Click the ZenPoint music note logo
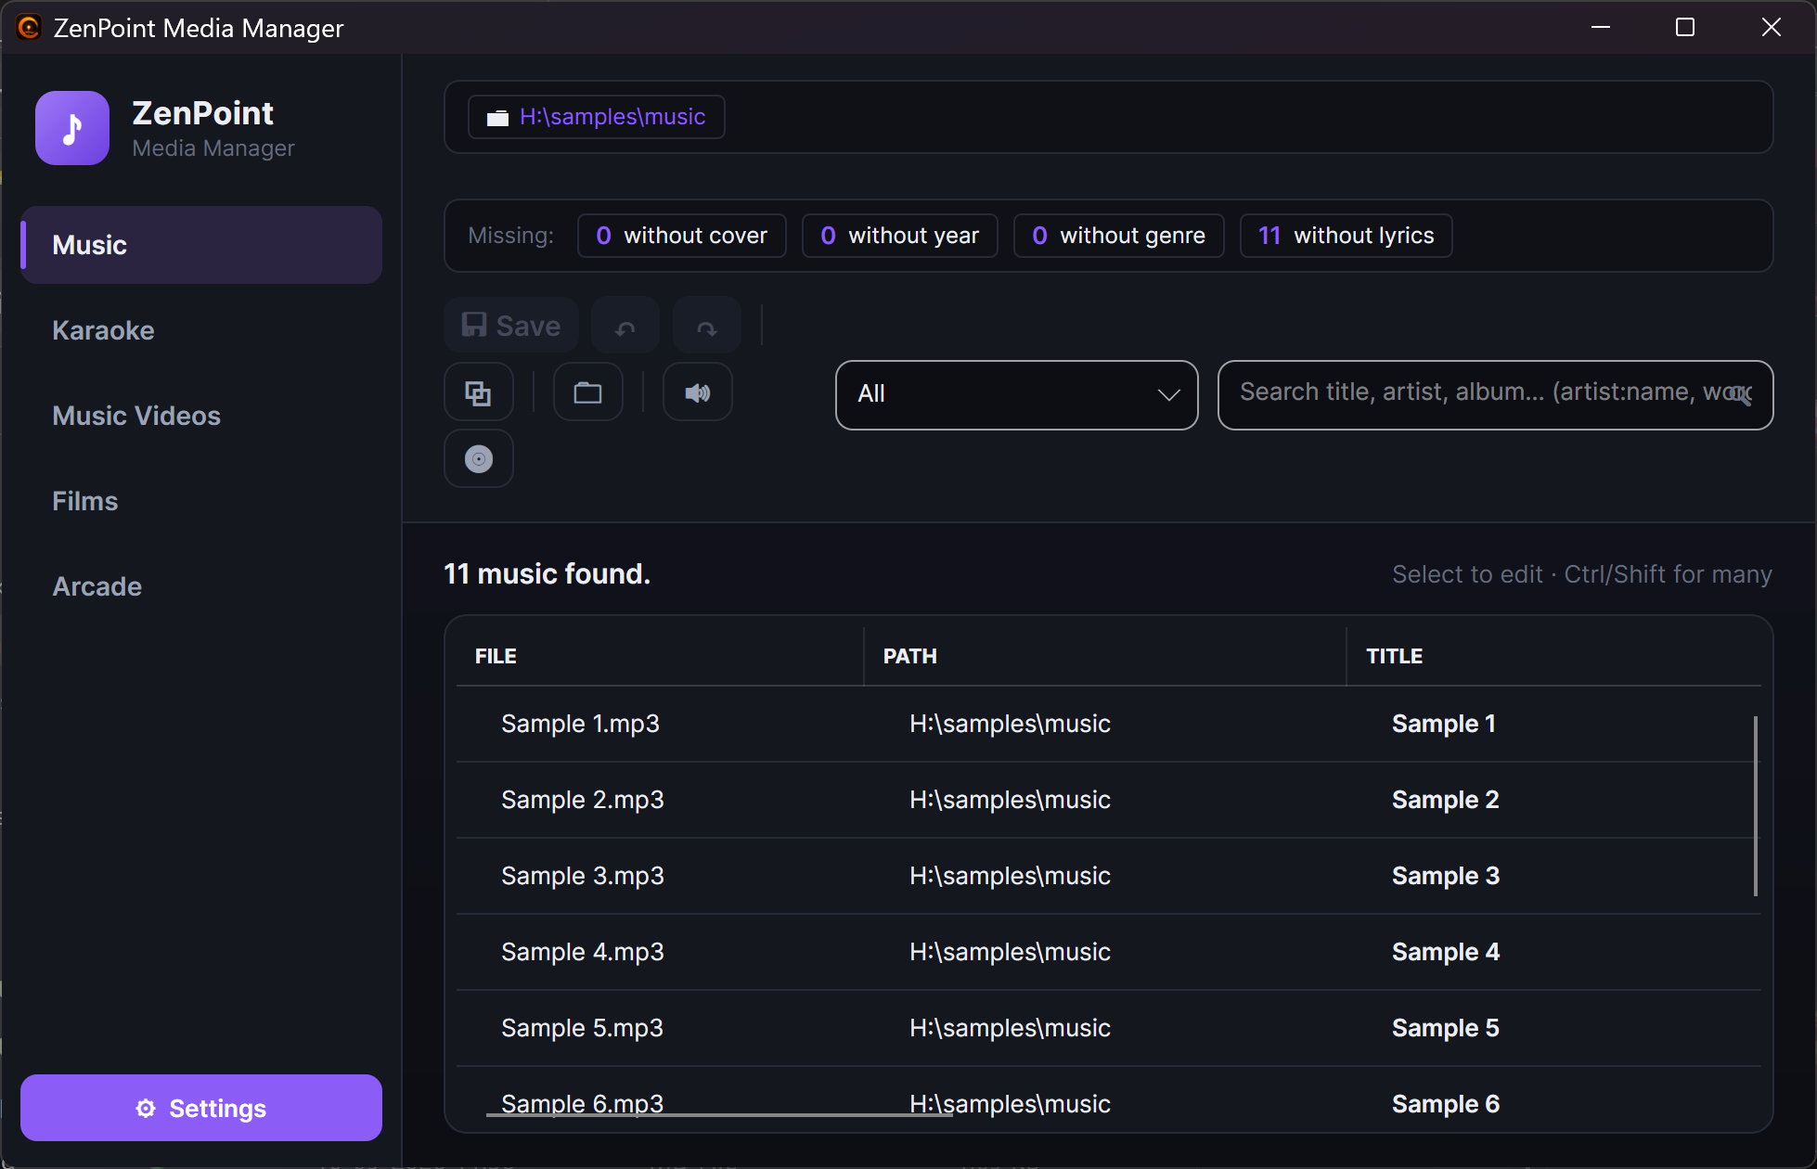Screen dimensions: 1817x1169 (72, 128)
